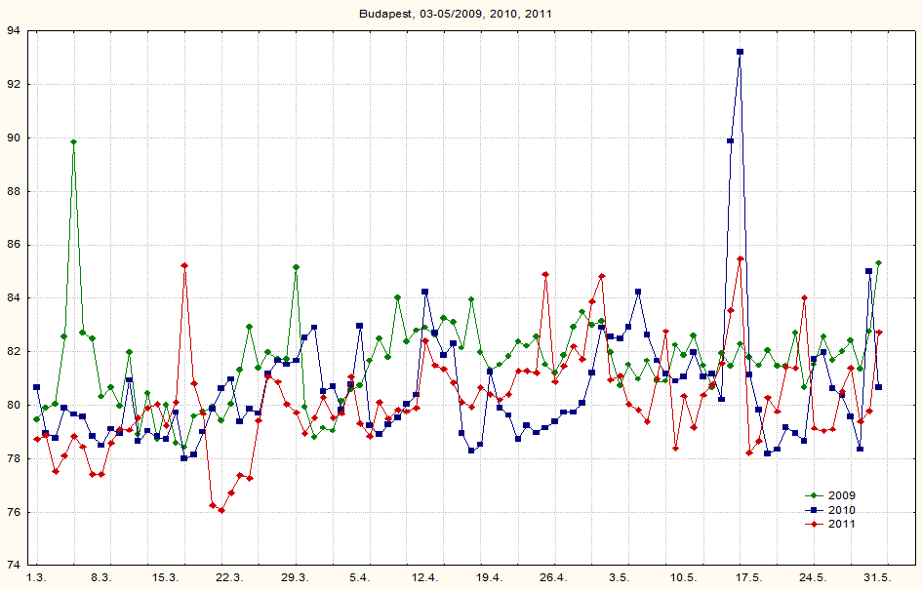Select the 2010 legend label text
Viewport: 922px width, 590px height.
pyautogui.click(x=843, y=510)
